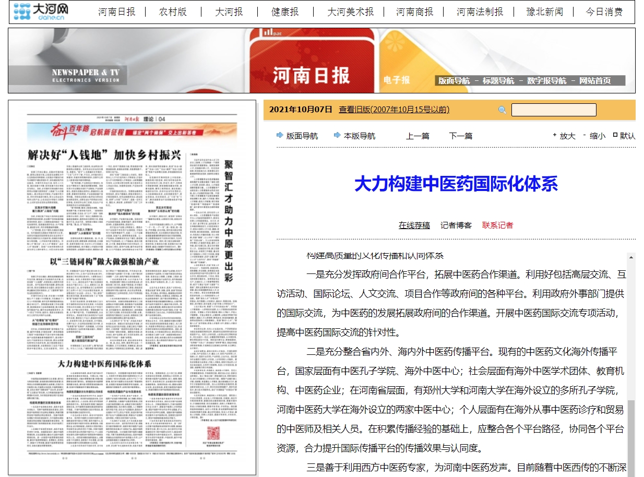Select the 河南法制报 tab

(x=480, y=11)
